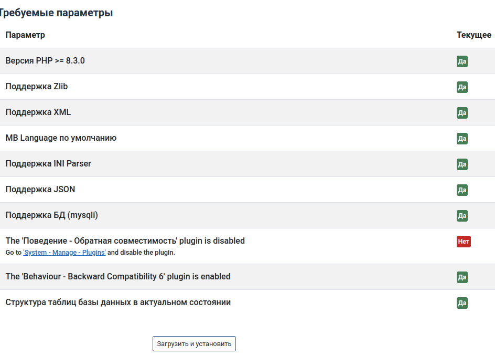The width and height of the screenshot is (495, 355).
Task: Click the 'Параметр' column header
Action: pyautogui.click(x=25, y=35)
